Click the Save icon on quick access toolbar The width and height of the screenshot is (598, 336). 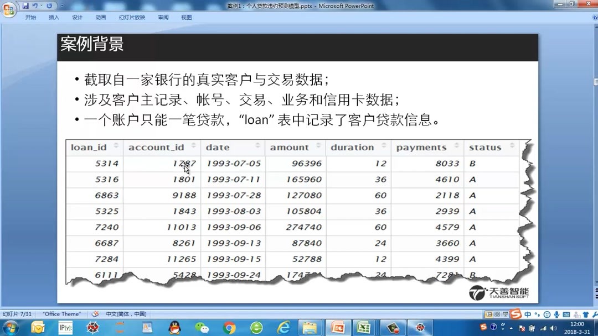tap(26, 6)
